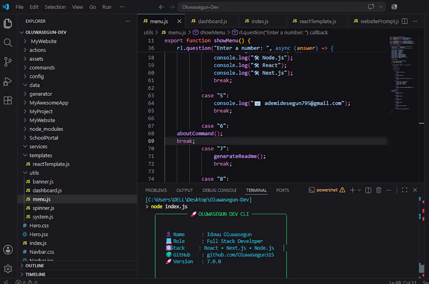Open editor More Actions ellipsis
Image resolution: width=429 pixels, height=284 pixels.
tap(415, 21)
